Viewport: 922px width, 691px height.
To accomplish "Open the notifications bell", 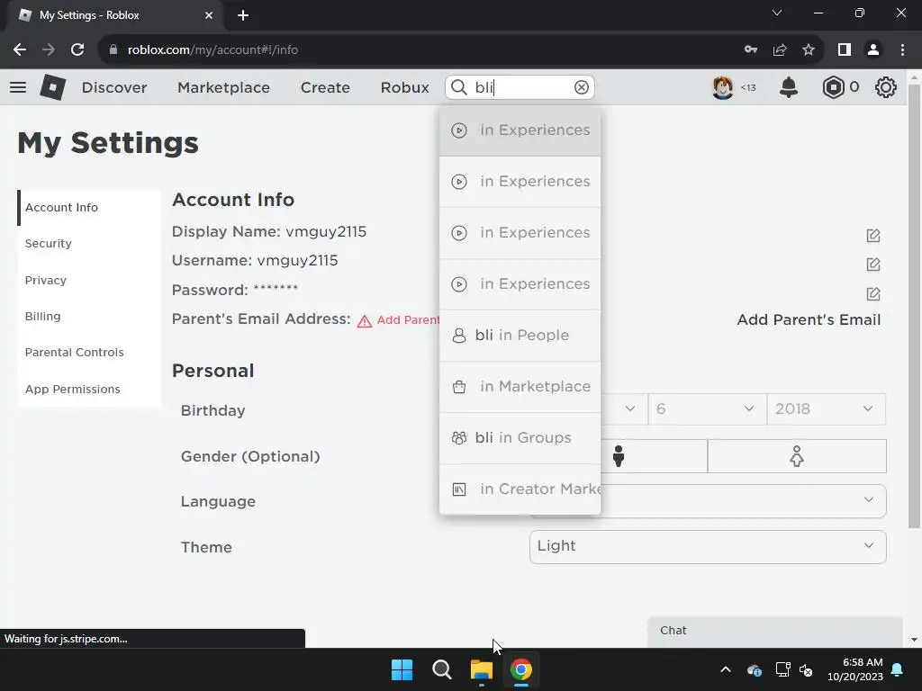I will tap(789, 87).
